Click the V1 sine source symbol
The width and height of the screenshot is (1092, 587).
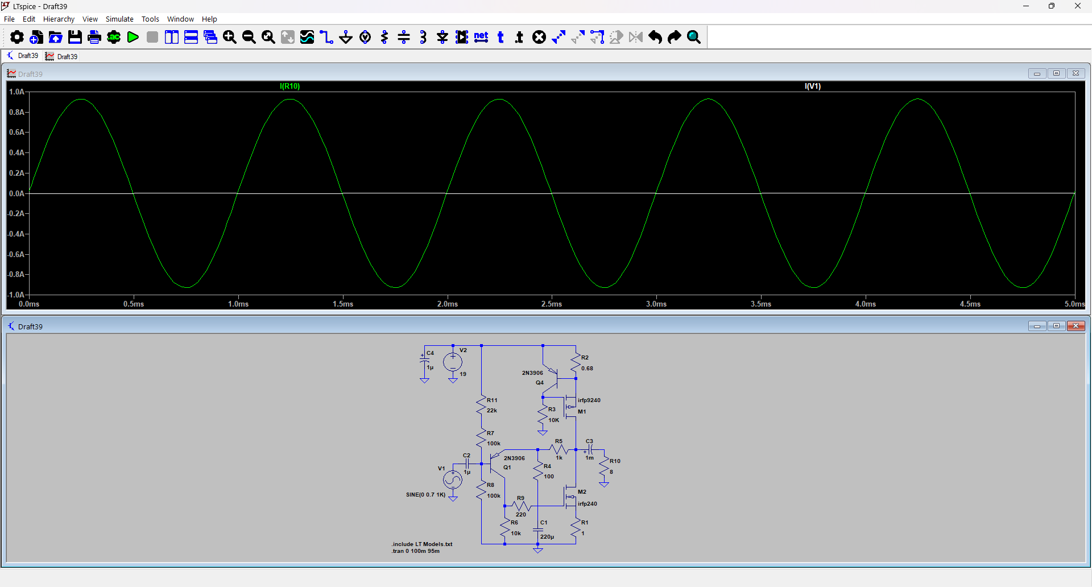(x=453, y=480)
